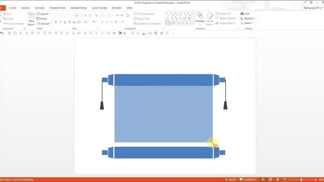Open the SLIDE SHOW tab
Screen dimensions: 324x182
[99, 8]
